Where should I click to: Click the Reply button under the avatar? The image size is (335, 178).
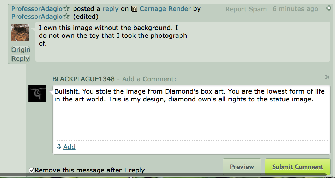coord(20,59)
